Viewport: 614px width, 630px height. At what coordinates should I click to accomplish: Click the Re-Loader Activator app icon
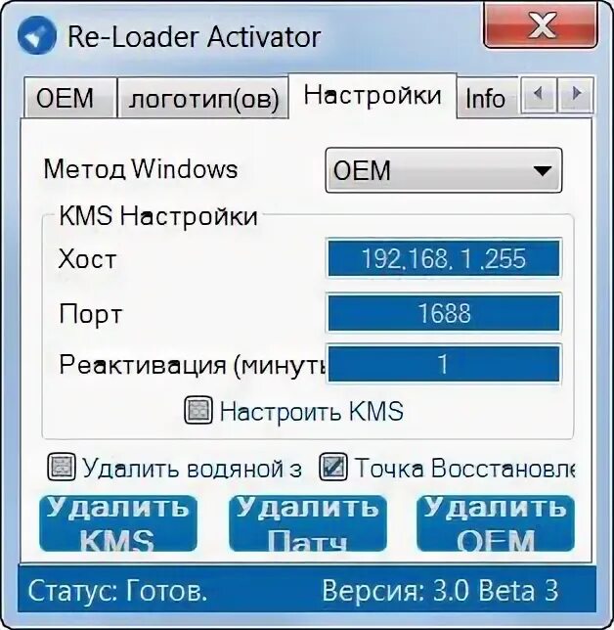(36, 35)
